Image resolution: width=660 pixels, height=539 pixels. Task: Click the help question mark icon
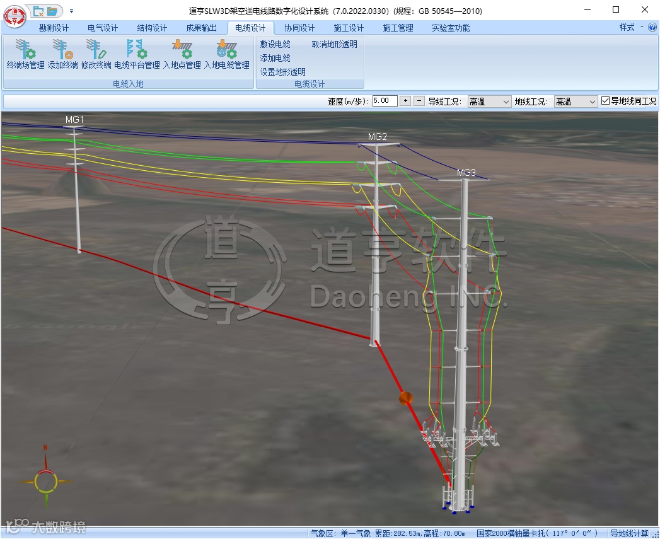point(652,27)
